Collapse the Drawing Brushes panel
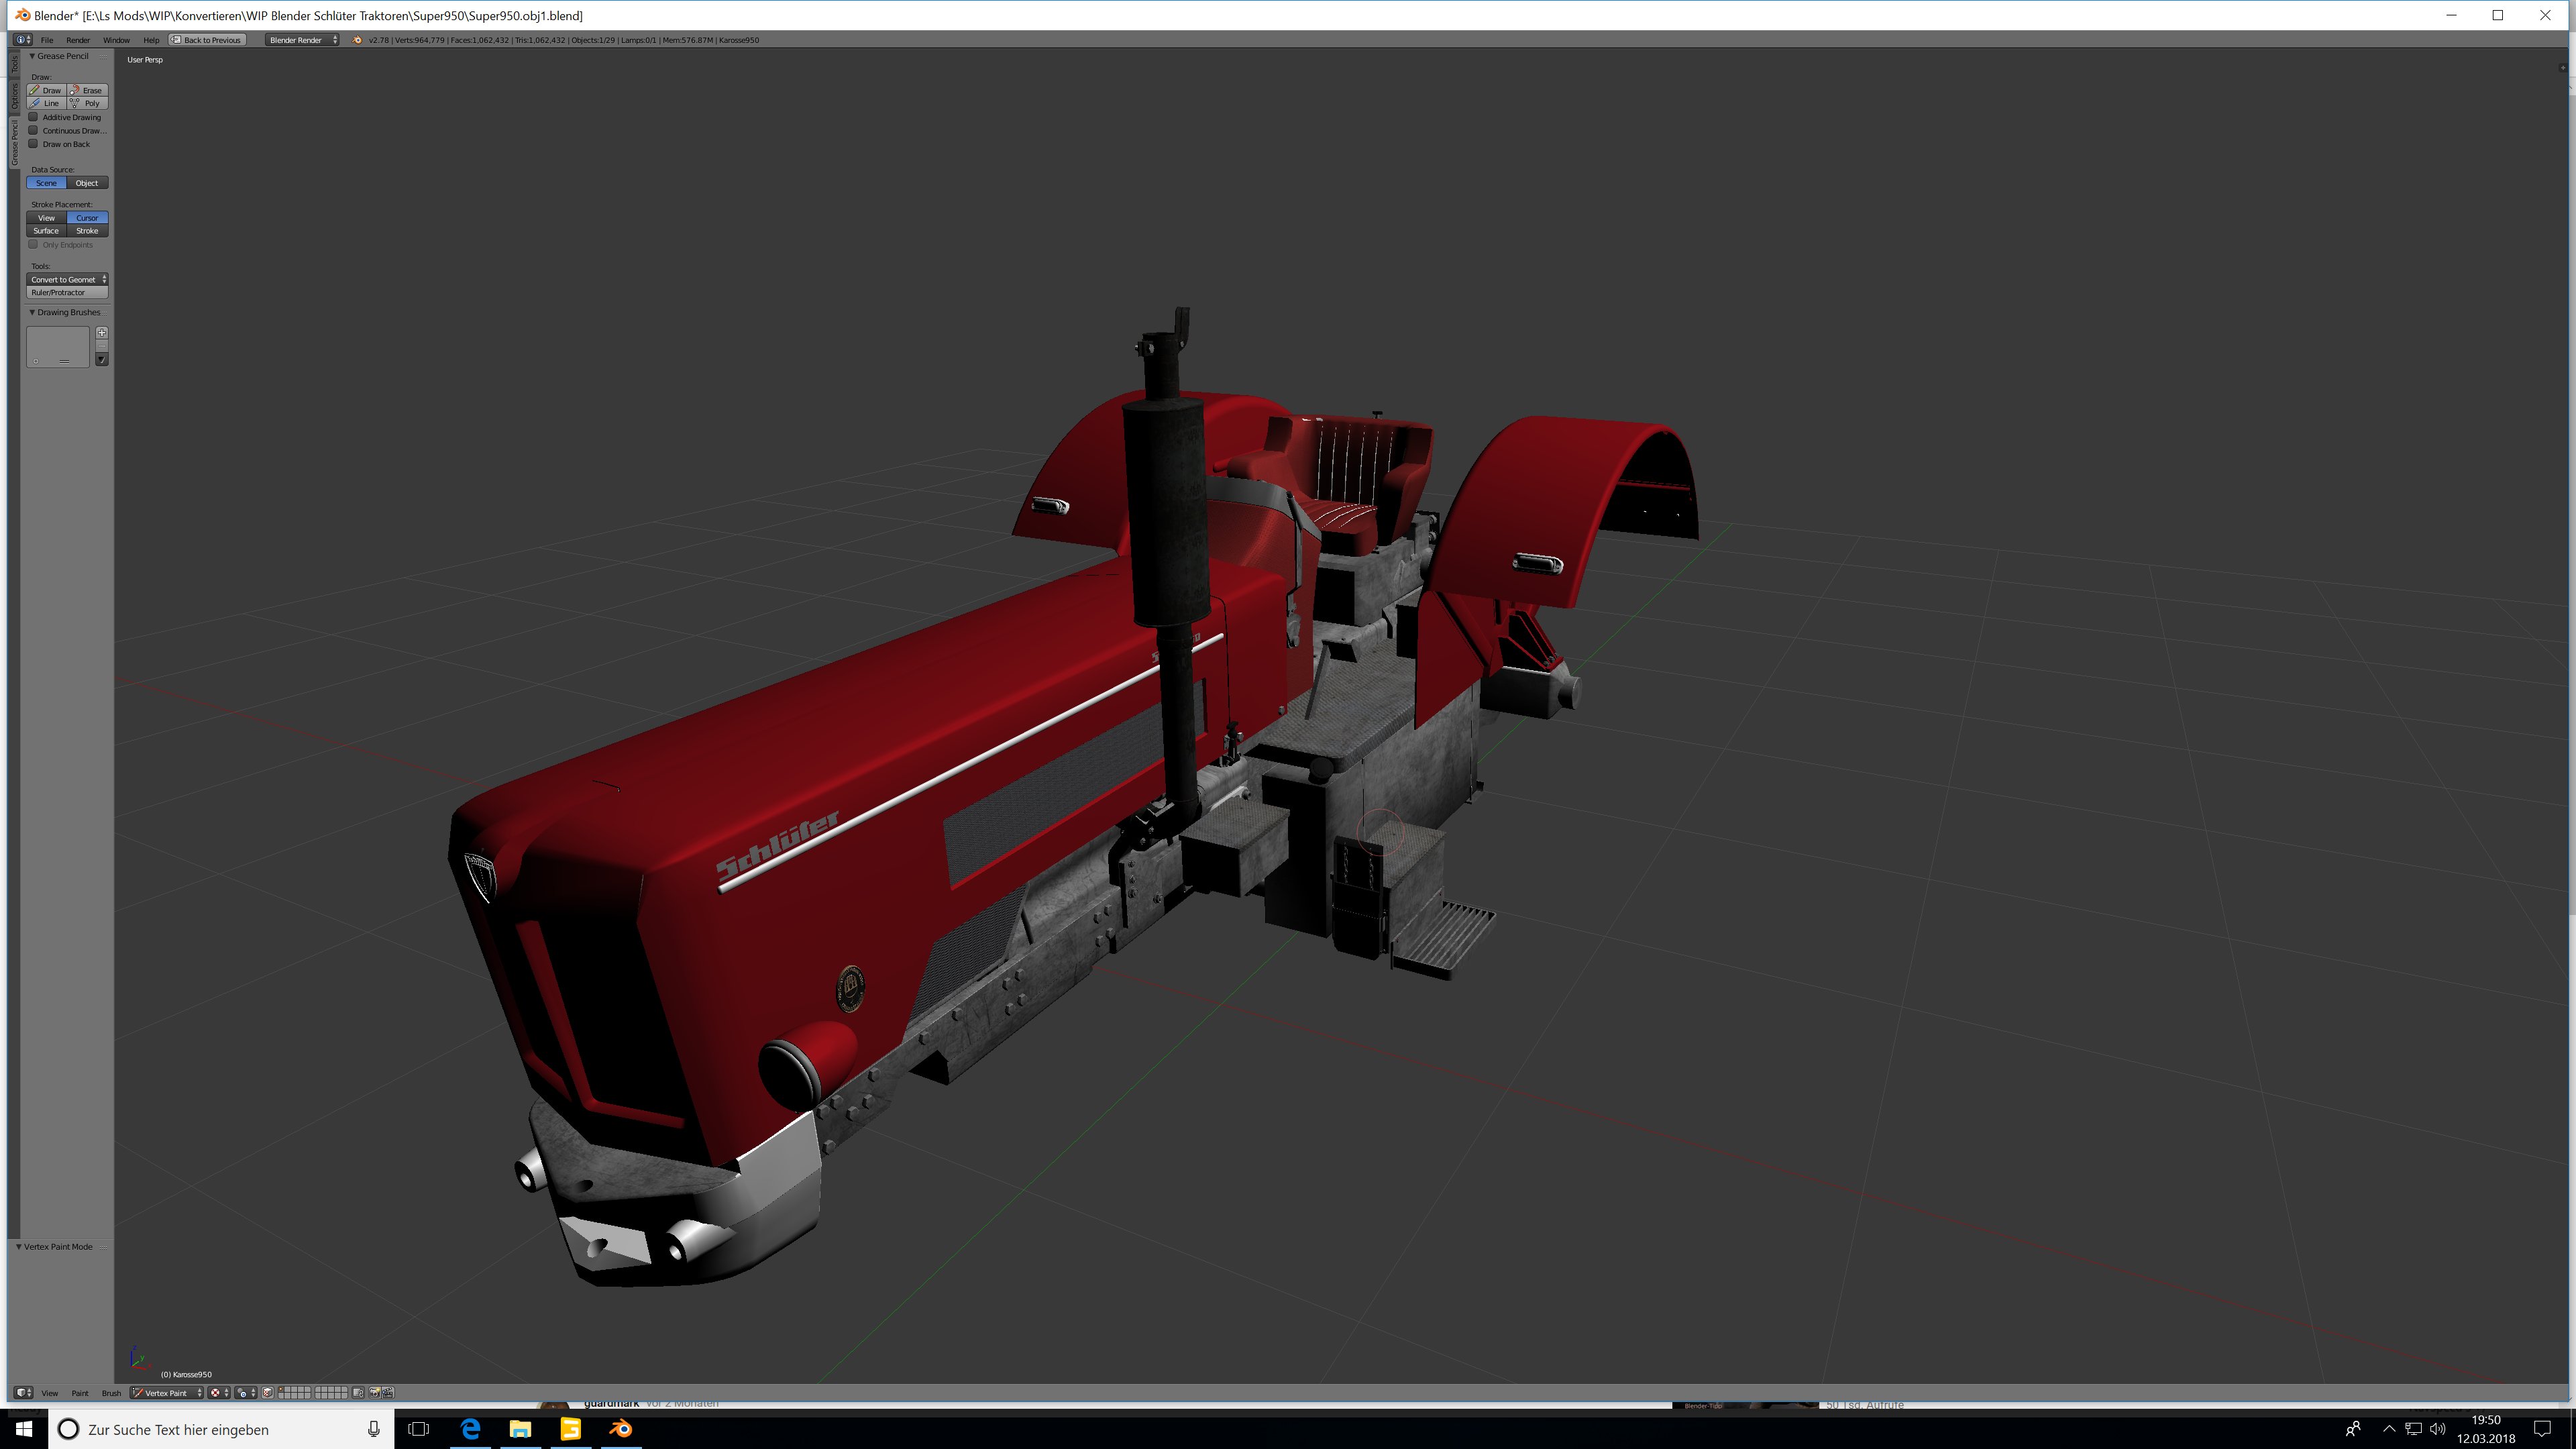This screenshot has width=2576, height=1449. pyautogui.click(x=32, y=313)
